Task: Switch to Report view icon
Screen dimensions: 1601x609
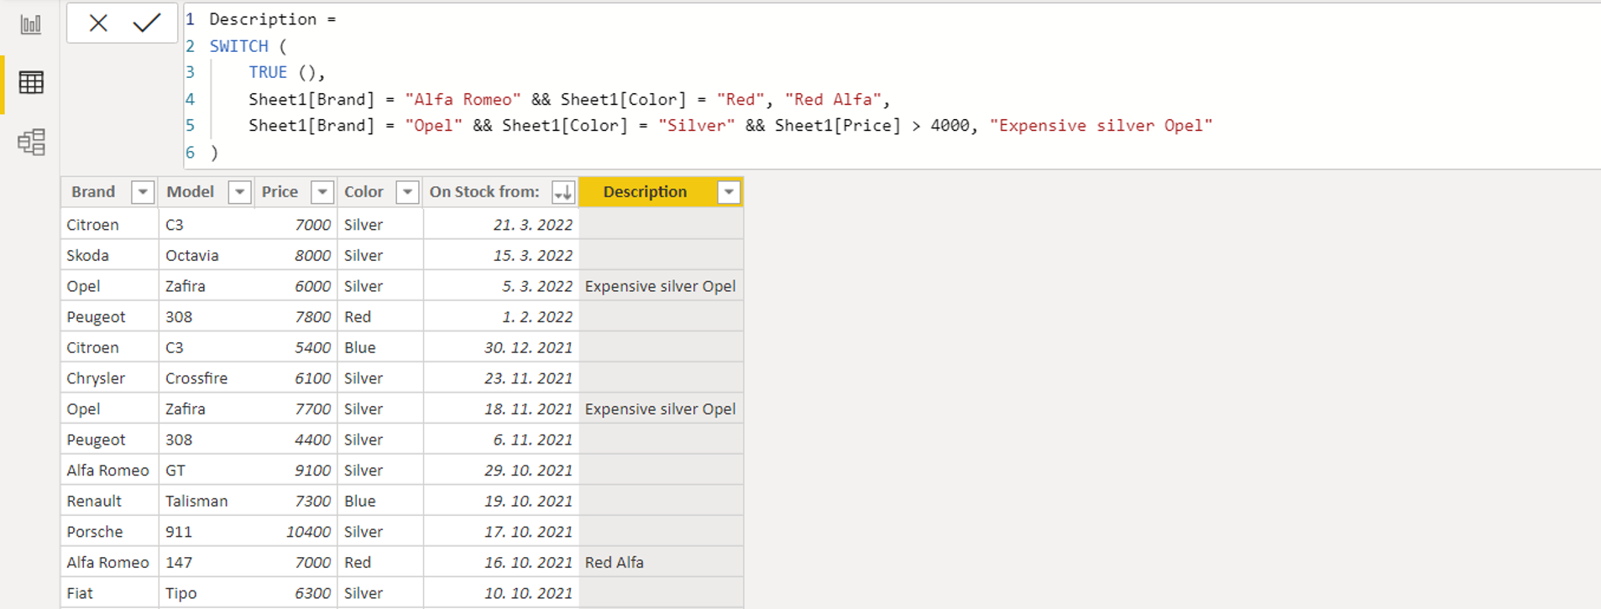Action: pyautogui.click(x=31, y=24)
